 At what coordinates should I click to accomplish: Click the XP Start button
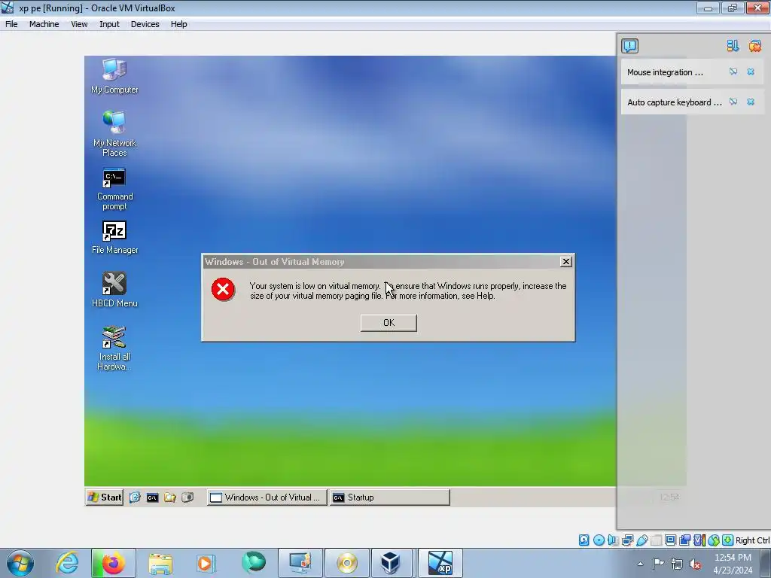tap(104, 497)
